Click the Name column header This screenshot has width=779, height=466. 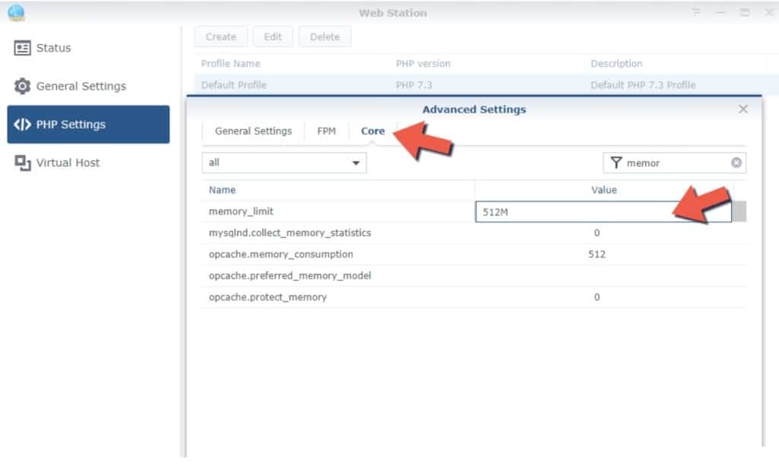338,190
